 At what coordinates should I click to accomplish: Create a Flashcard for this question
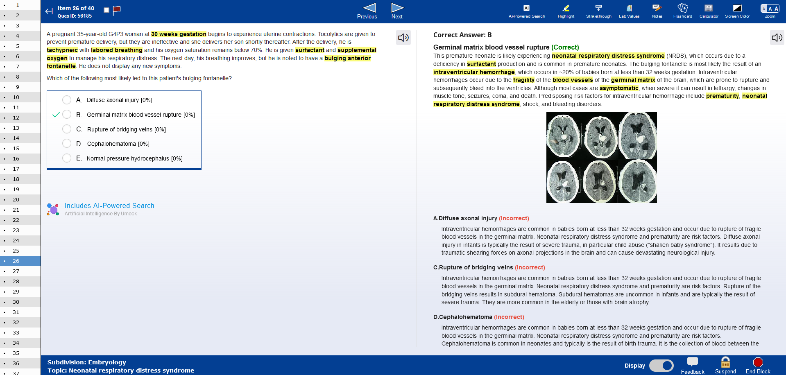(682, 11)
